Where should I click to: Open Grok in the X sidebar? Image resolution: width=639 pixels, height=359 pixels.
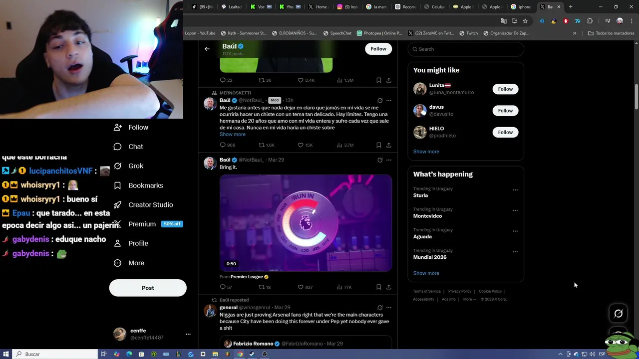(129, 166)
